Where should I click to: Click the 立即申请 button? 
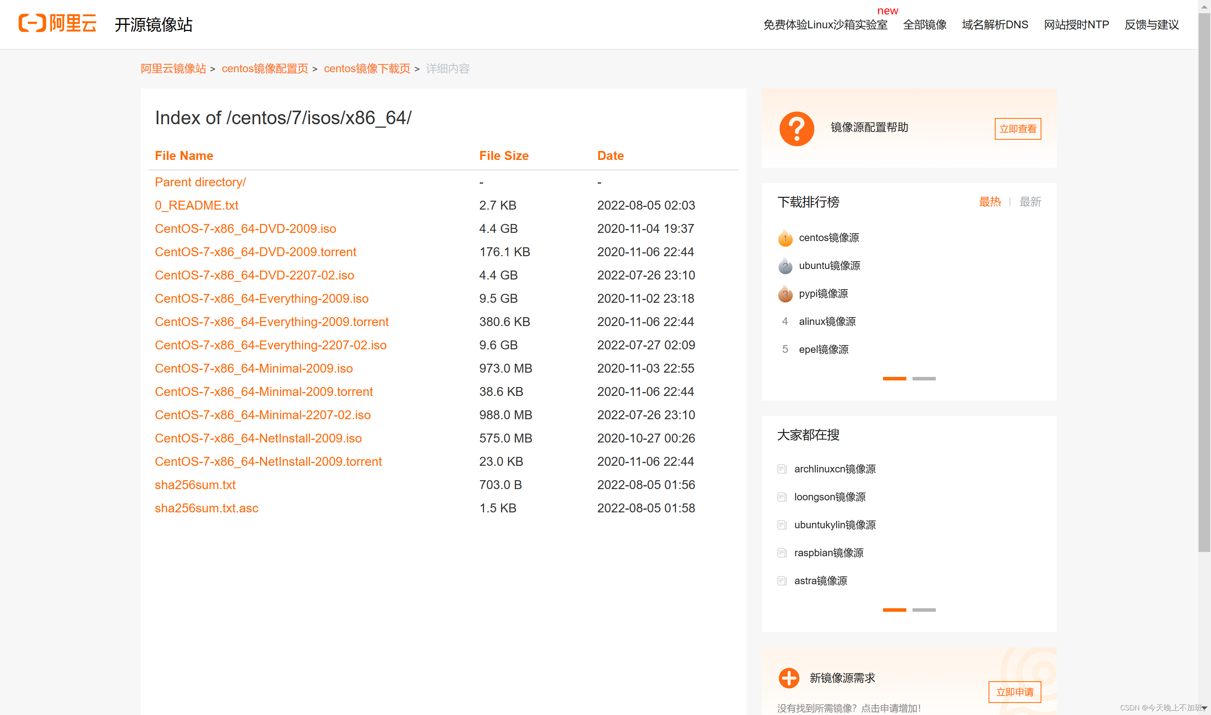[1015, 692]
